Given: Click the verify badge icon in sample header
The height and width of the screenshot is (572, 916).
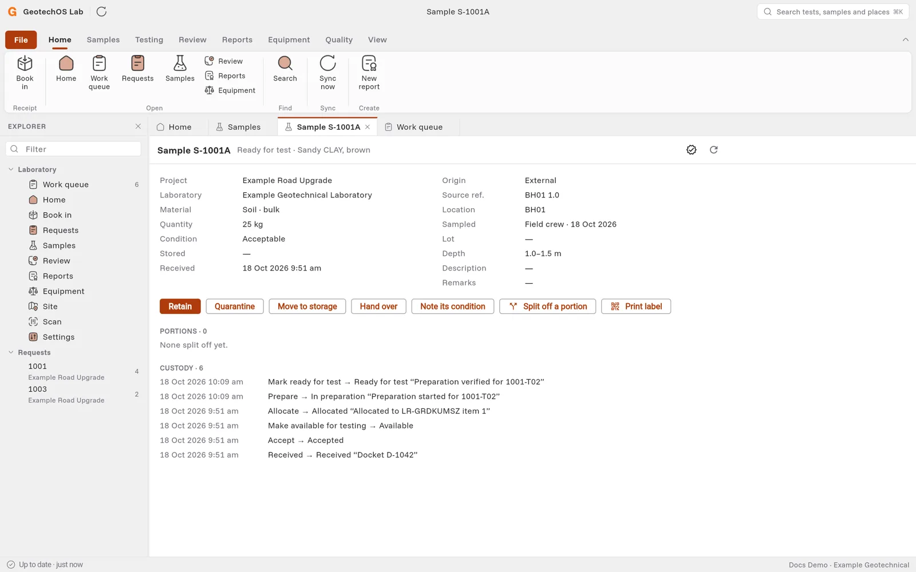Looking at the screenshot, I should 692,150.
